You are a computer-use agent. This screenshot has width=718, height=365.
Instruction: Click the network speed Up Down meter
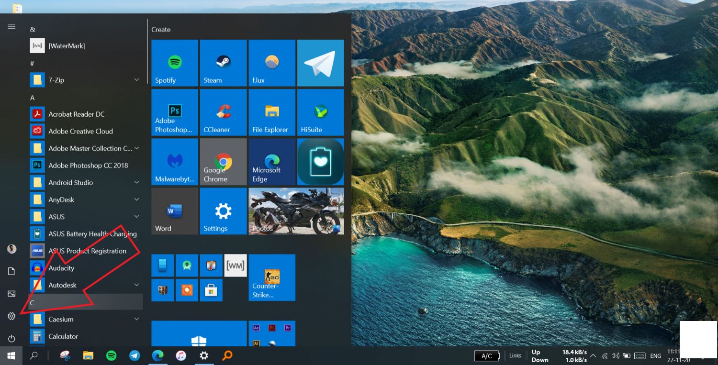[x=559, y=356]
